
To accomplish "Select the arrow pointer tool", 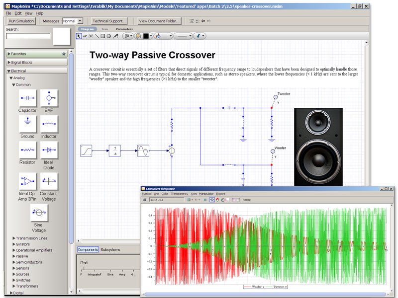I will [x=79, y=36].
